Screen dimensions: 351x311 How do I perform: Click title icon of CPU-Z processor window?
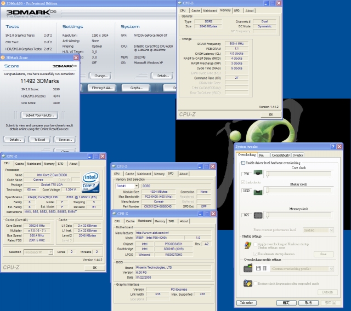[x=4, y=156]
